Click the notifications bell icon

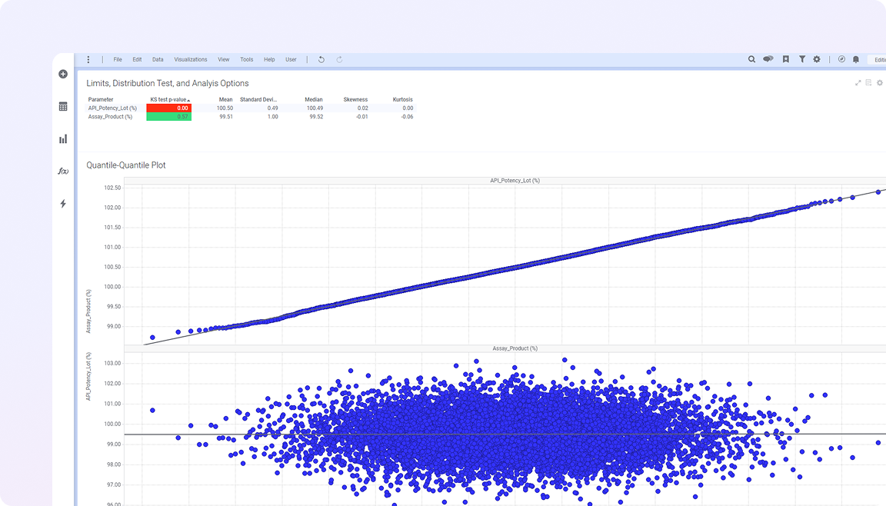point(855,59)
